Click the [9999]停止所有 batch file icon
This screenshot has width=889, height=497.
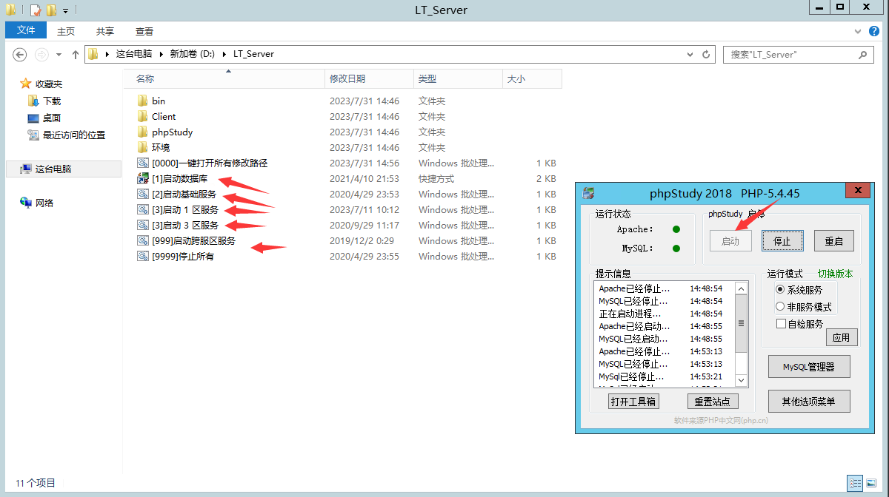click(143, 257)
